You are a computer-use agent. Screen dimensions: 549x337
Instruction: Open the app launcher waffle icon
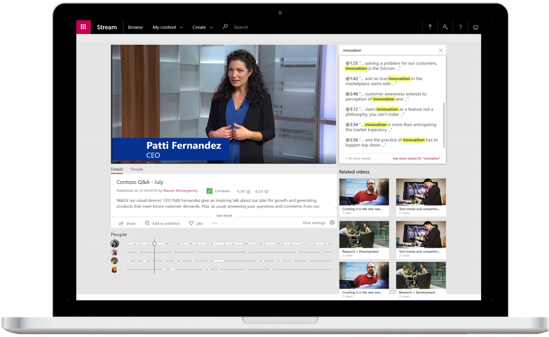point(83,27)
